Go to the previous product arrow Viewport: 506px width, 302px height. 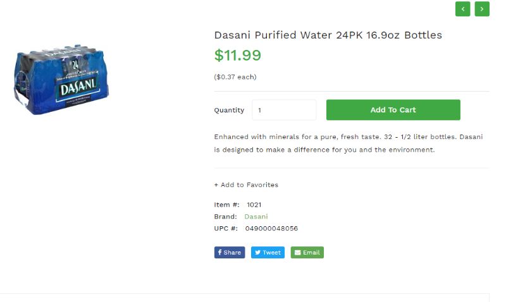click(462, 9)
